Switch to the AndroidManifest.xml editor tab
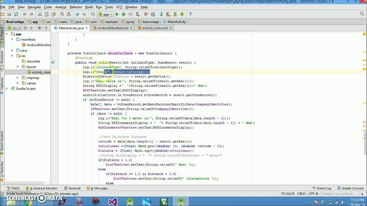Screen dimensions: 367x206 pos(112,28)
